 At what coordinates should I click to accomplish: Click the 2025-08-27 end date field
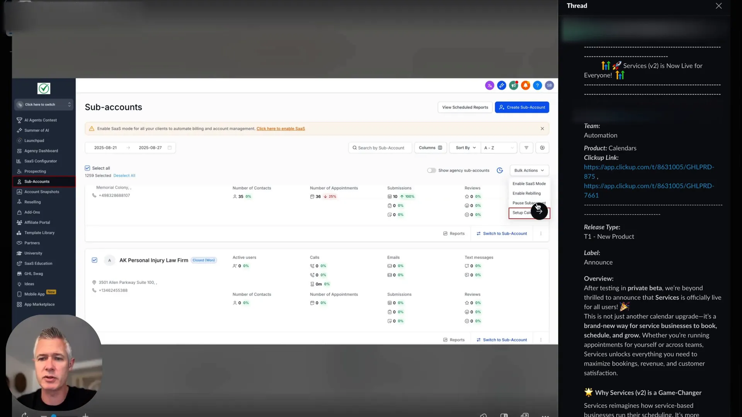point(150,147)
